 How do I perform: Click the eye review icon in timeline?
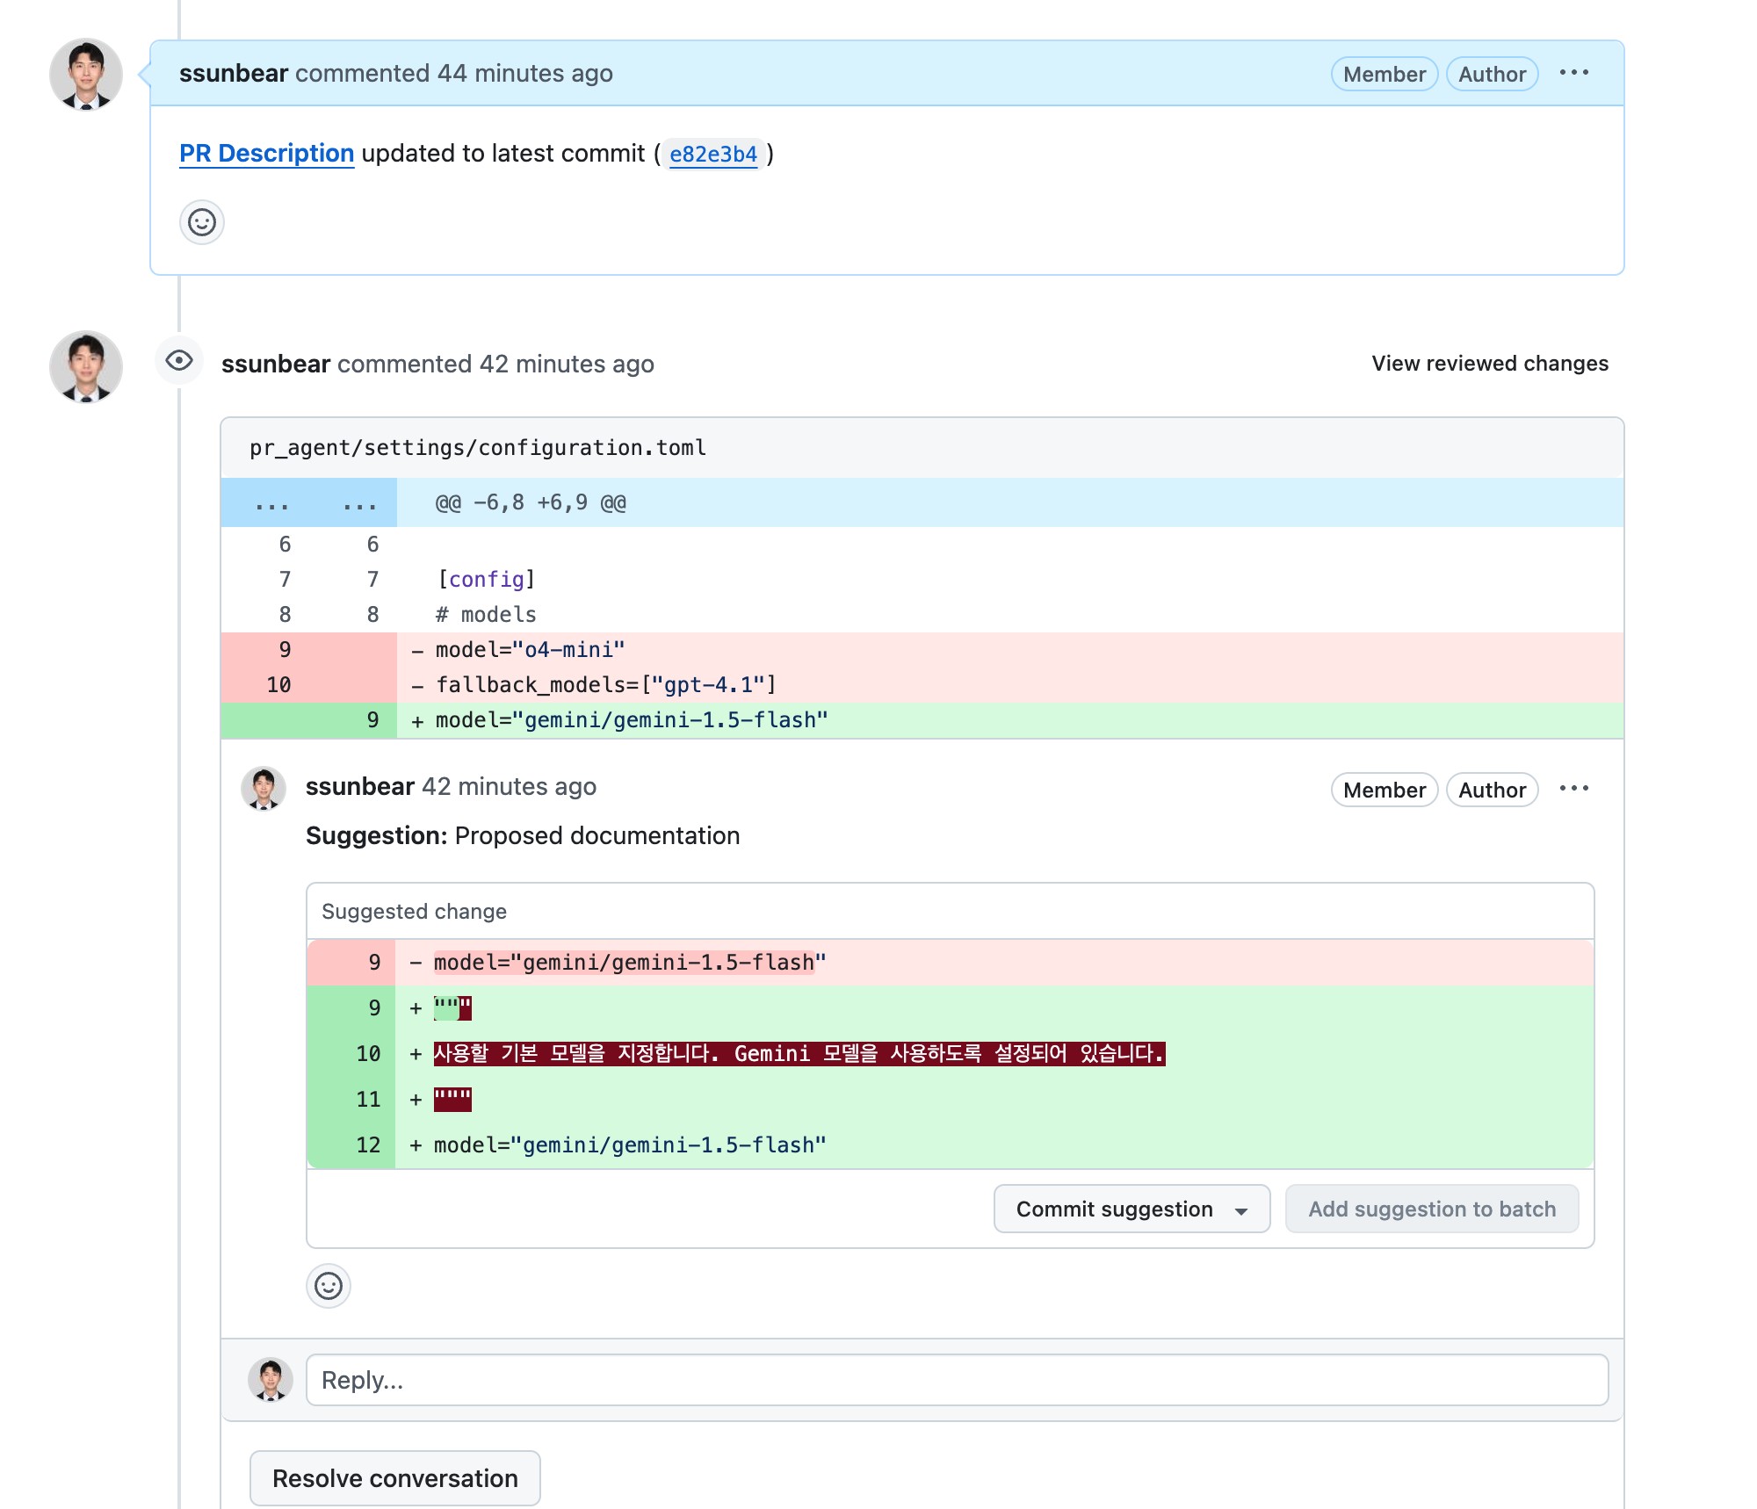click(x=179, y=361)
